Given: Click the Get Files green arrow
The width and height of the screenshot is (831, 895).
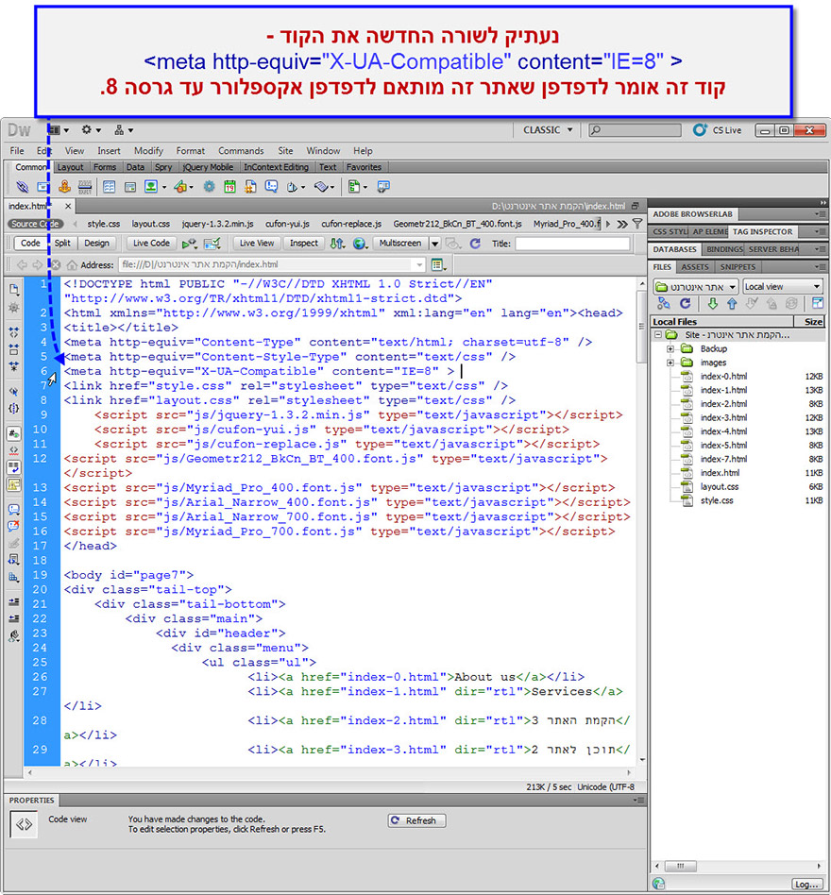Looking at the screenshot, I should tap(712, 304).
